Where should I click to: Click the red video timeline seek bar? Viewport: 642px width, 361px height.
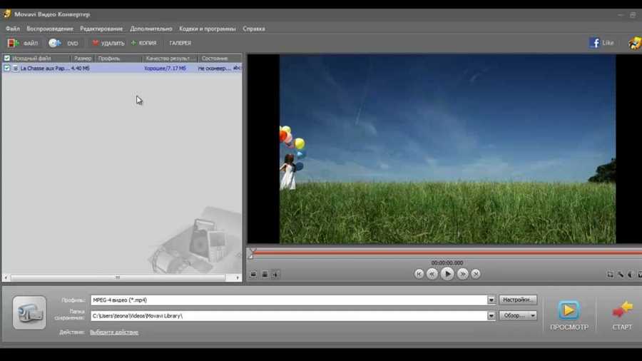tap(442, 253)
